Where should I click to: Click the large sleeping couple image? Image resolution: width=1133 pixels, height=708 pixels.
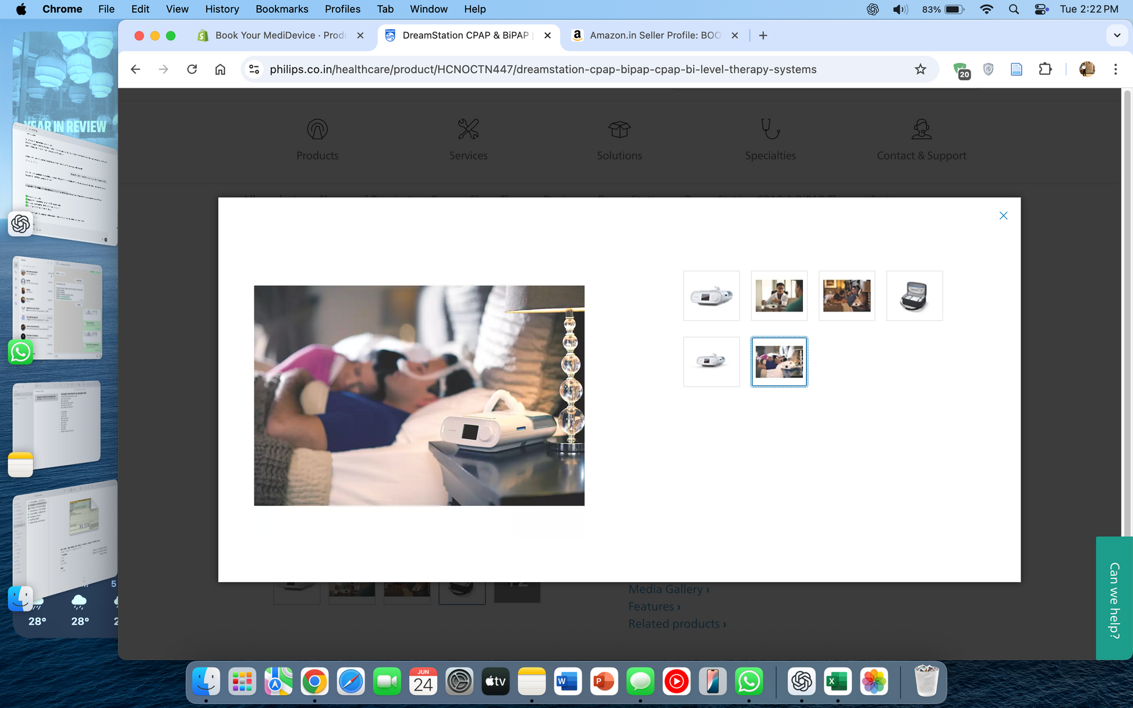point(419,395)
